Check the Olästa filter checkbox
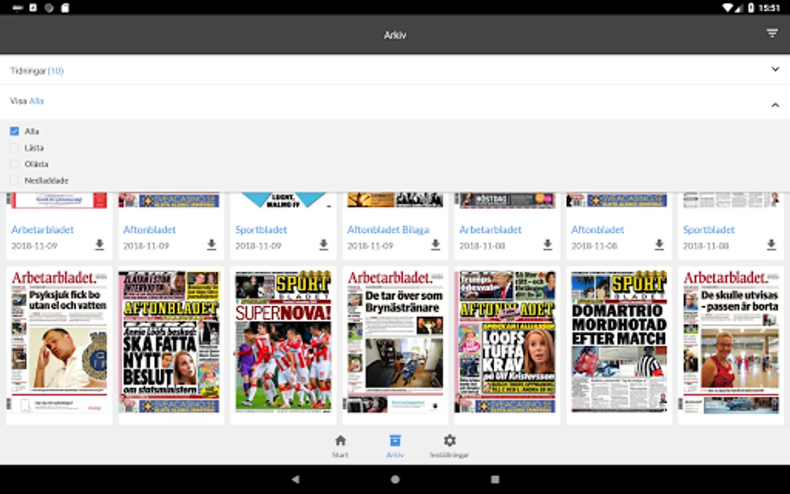The height and width of the screenshot is (494, 790). [14, 164]
